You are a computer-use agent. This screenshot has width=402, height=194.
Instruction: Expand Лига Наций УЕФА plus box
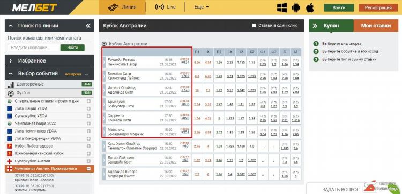88,108
